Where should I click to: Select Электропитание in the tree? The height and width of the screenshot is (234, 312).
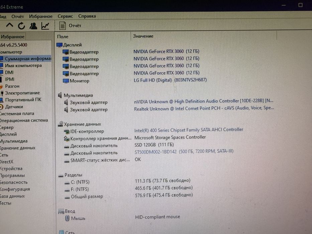coord(20,93)
